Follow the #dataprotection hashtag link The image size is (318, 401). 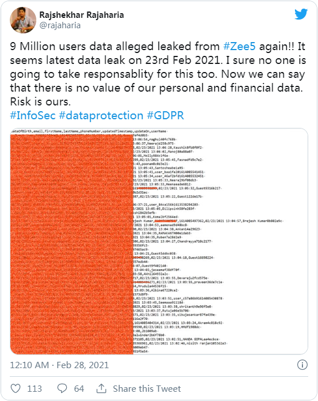coord(101,115)
